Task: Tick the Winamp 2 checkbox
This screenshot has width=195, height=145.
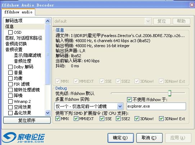Action: 10,101
